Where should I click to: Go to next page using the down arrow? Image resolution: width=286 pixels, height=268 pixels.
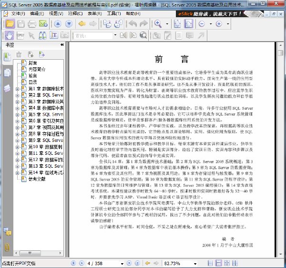(69, 24)
